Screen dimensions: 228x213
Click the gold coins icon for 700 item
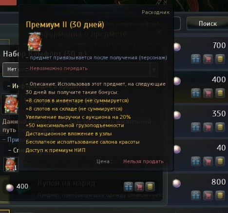pos(220,59)
